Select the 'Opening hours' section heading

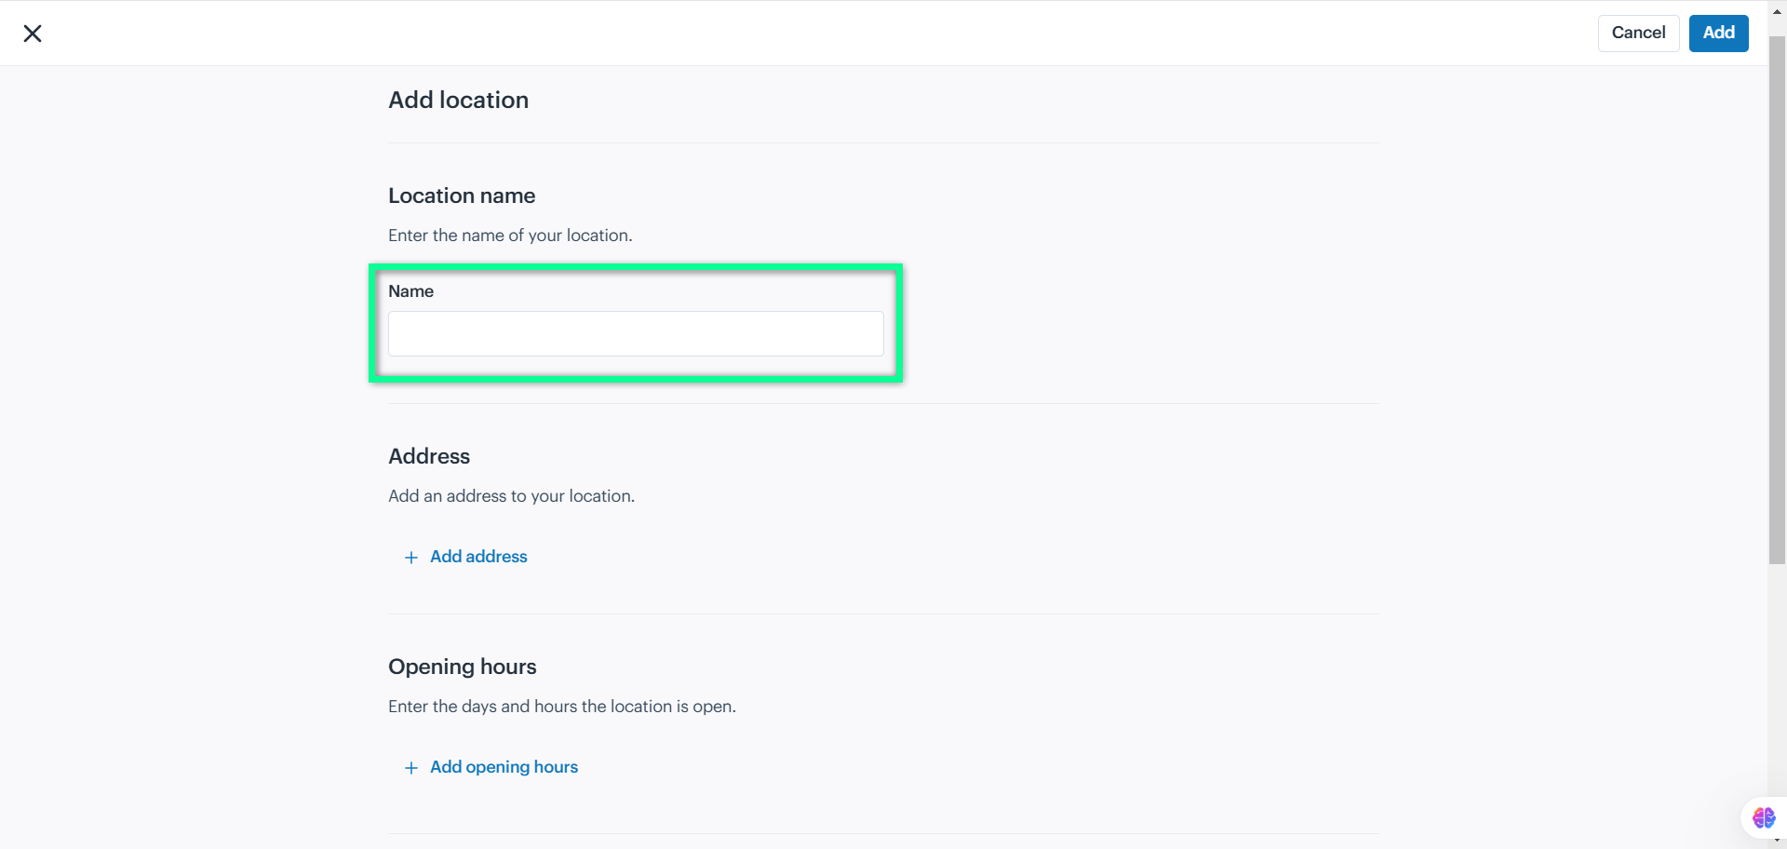click(x=463, y=667)
